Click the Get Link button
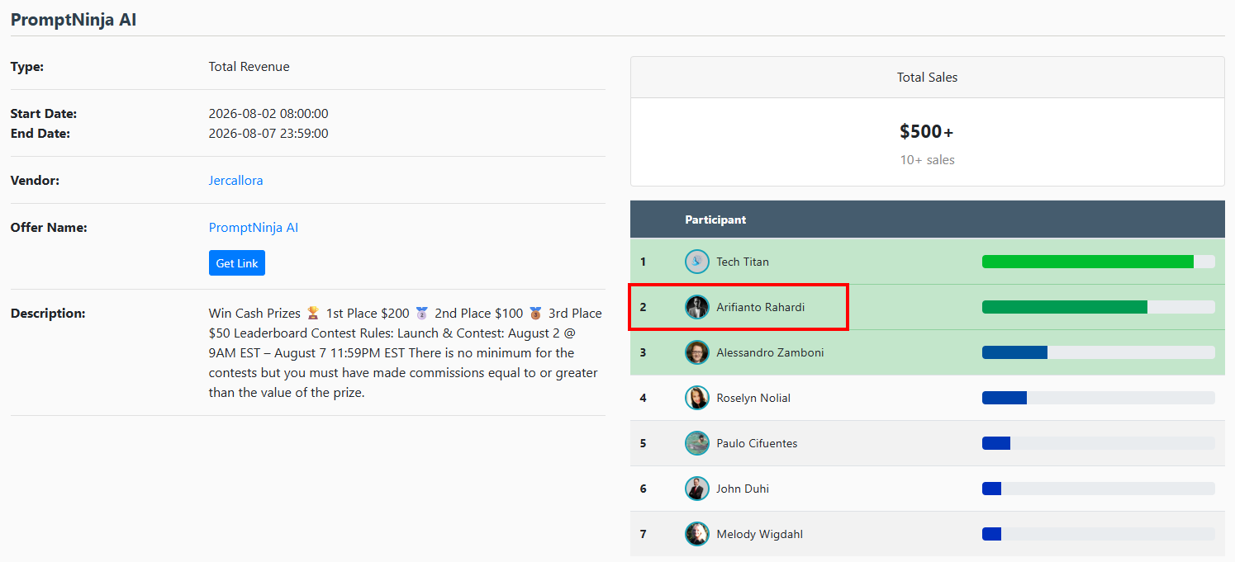The height and width of the screenshot is (562, 1235). (237, 263)
